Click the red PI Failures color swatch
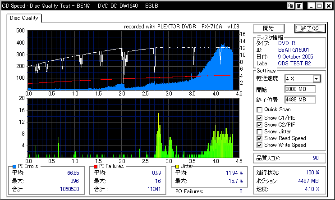 tap(96, 167)
